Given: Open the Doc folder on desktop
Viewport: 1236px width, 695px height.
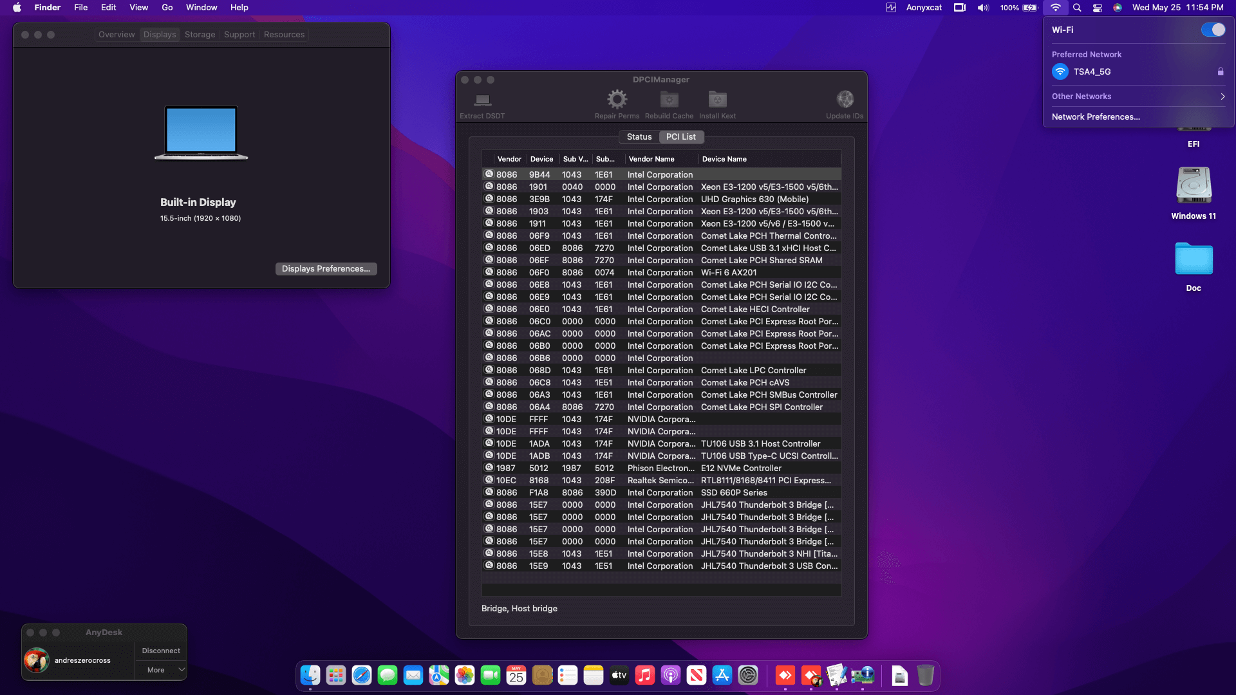Looking at the screenshot, I should click(1194, 266).
